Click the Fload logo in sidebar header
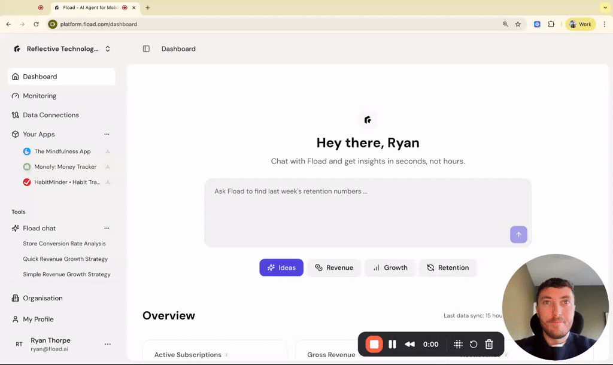Screen dimensions: 613x365 pos(17,49)
